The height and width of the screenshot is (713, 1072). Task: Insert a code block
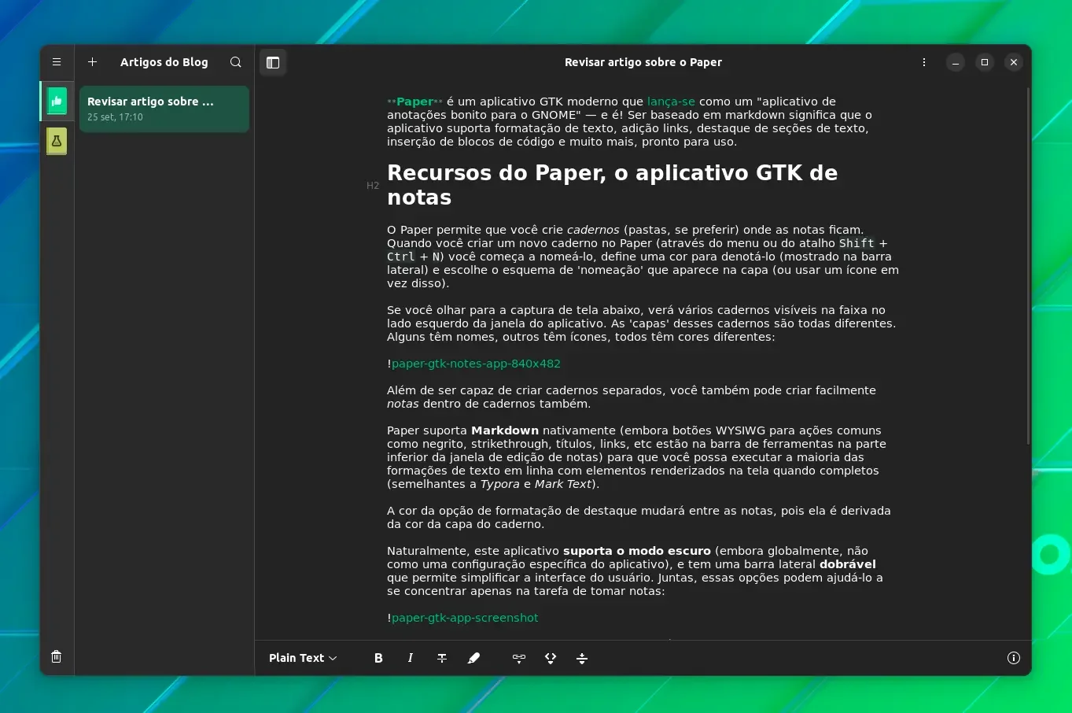click(551, 658)
